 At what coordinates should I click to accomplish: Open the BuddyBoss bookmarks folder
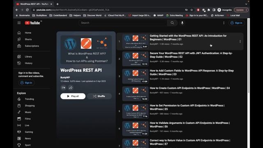pyautogui.click(x=39, y=15)
